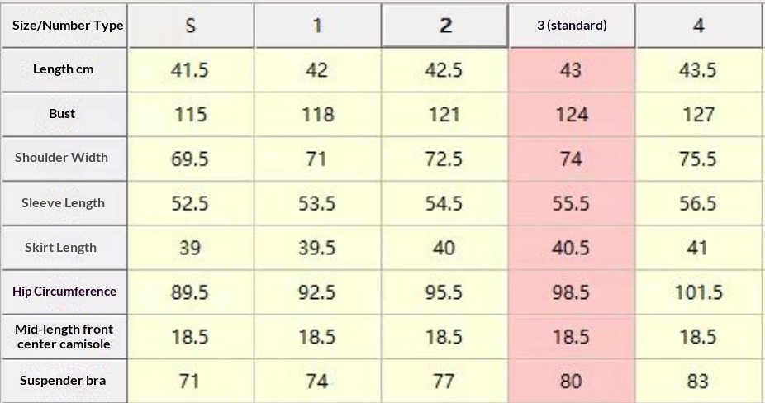Image resolution: width=765 pixels, height=403 pixels.
Task: Select the Skirt Length value 39.5
Action: 317,248
